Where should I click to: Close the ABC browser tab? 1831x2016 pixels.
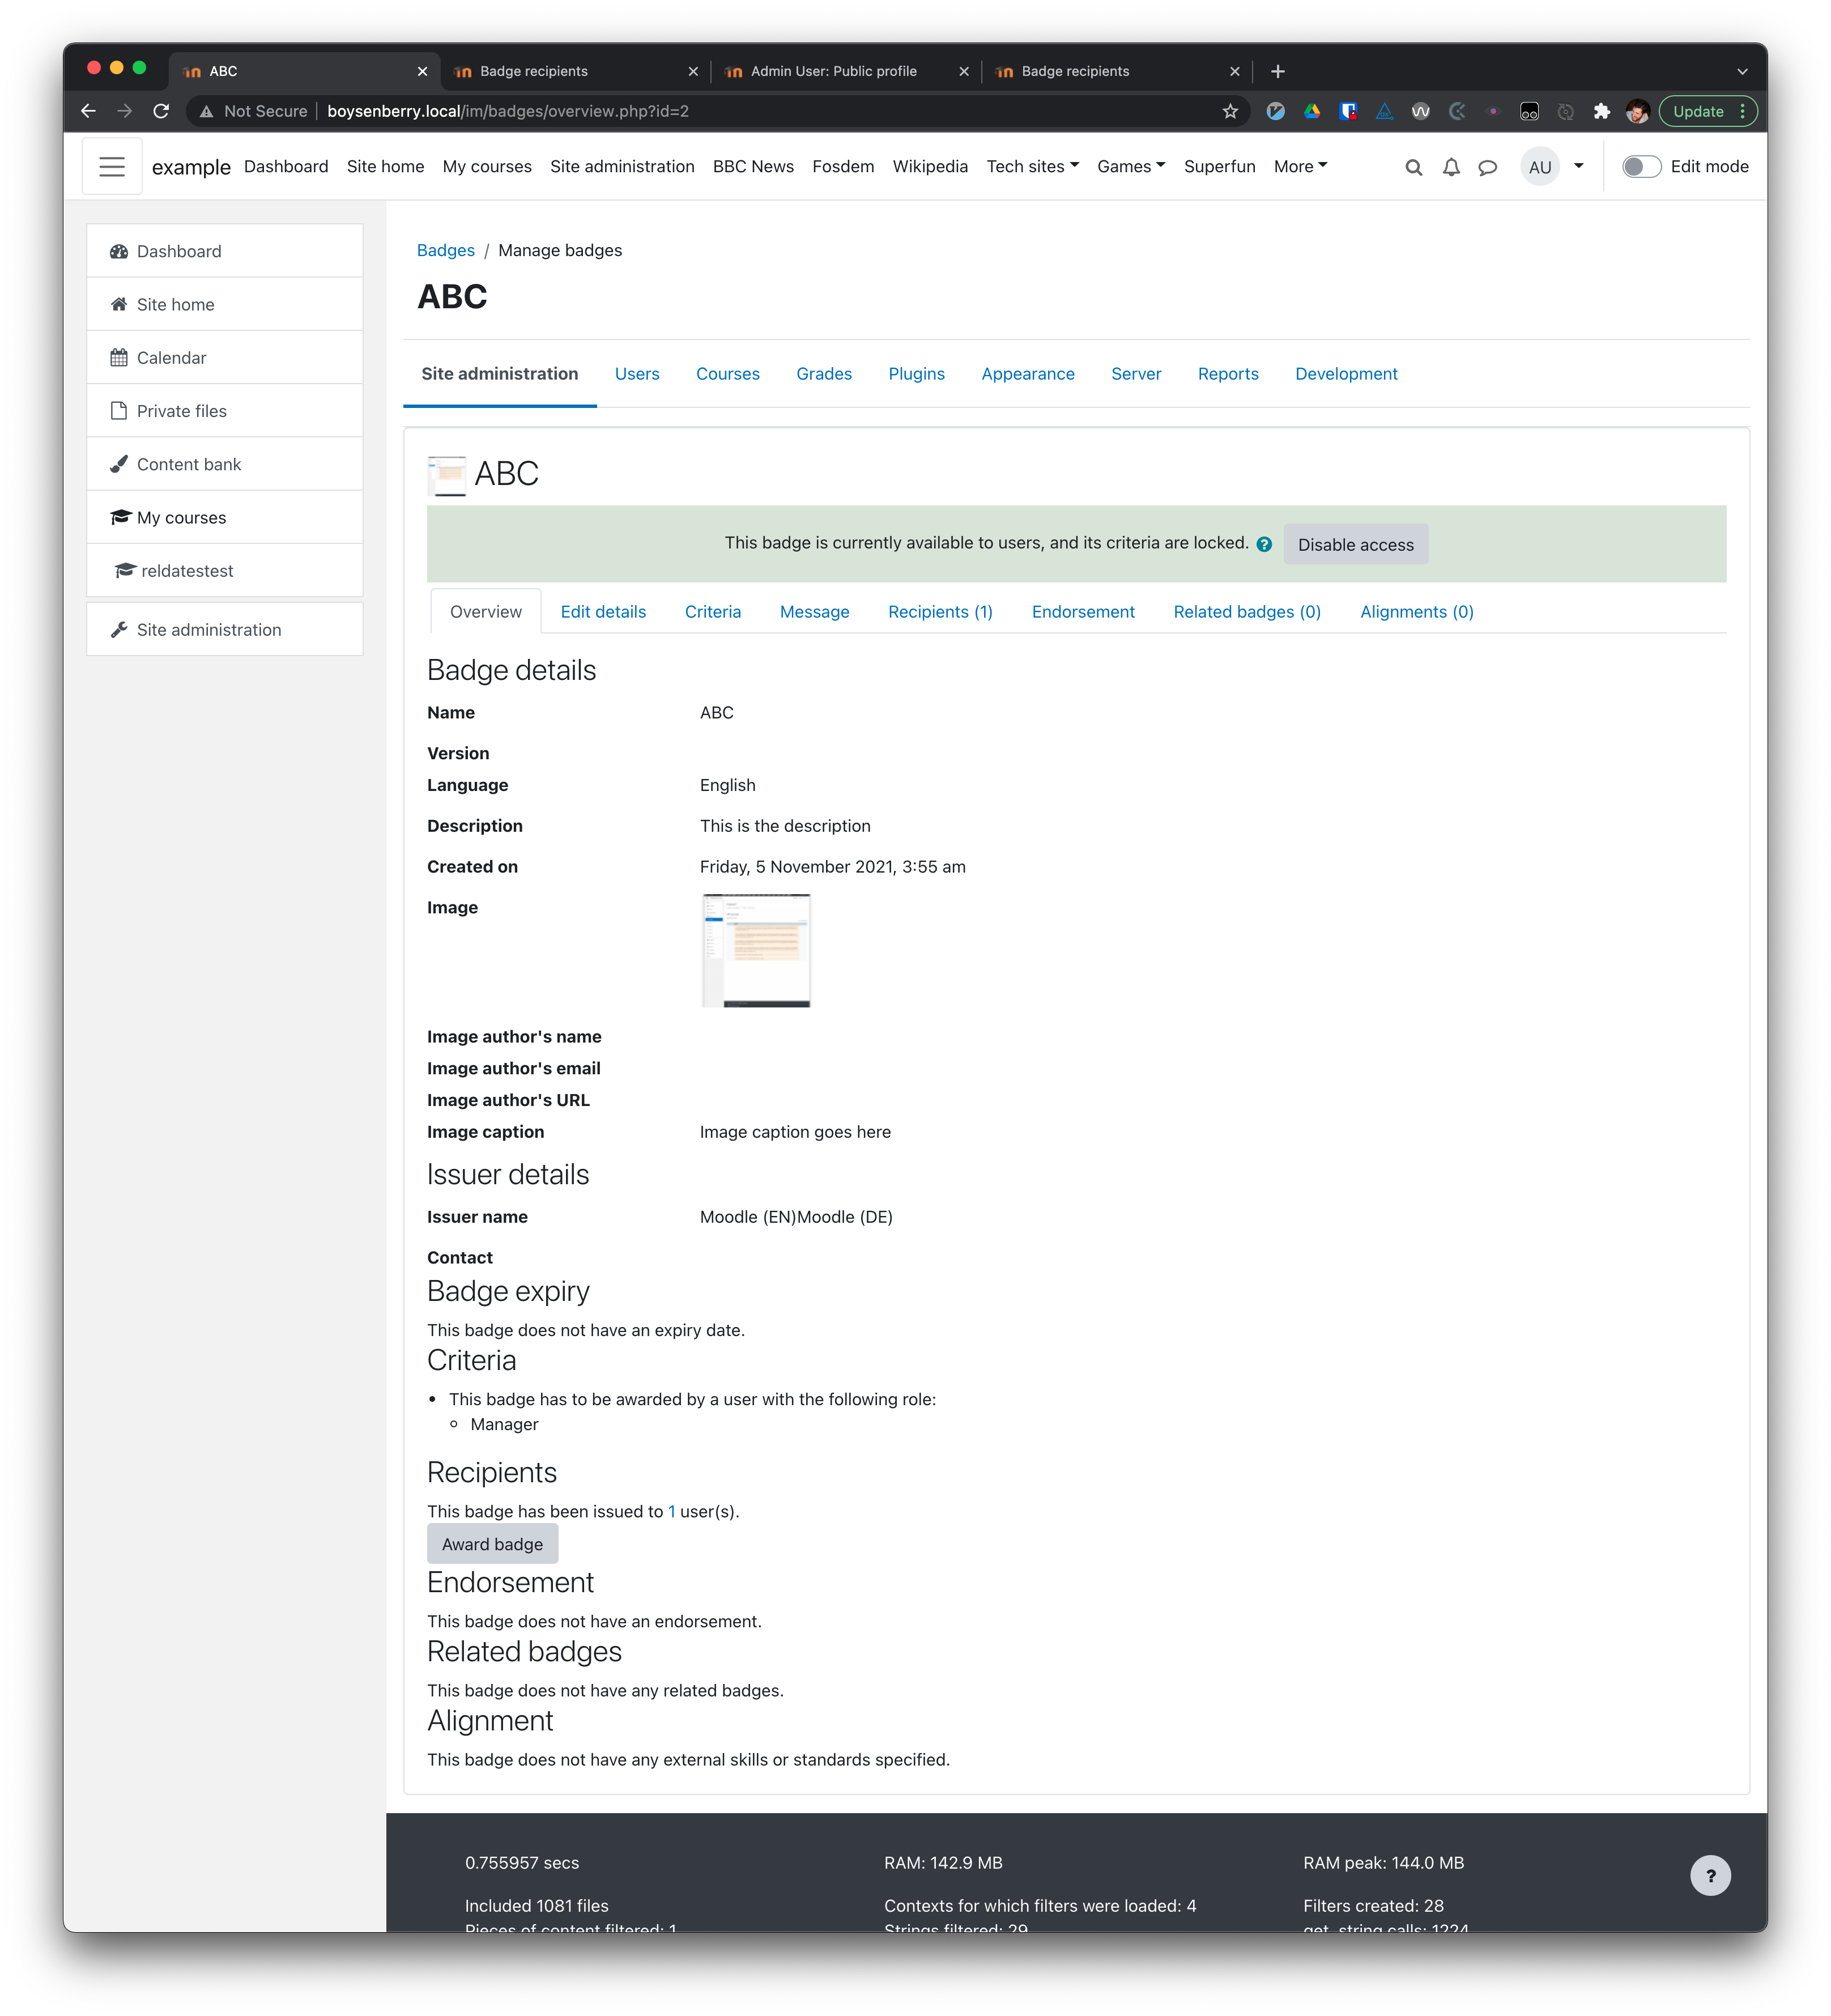point(422,71)
